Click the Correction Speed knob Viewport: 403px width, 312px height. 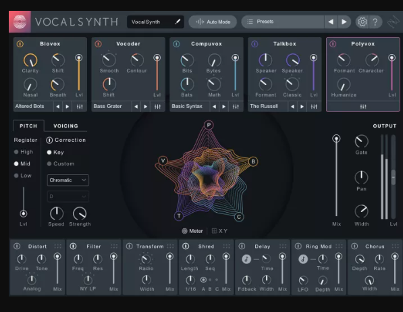[57, 213]
